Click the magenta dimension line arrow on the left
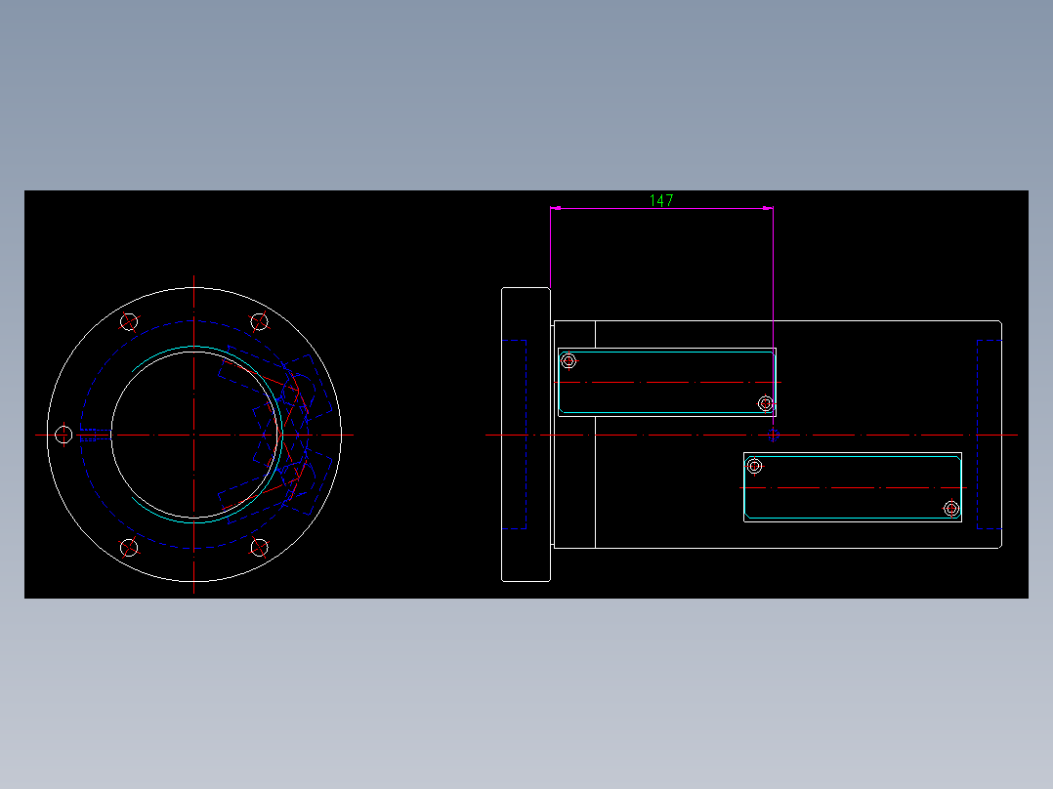1053x789 pixels. (556, 207)
